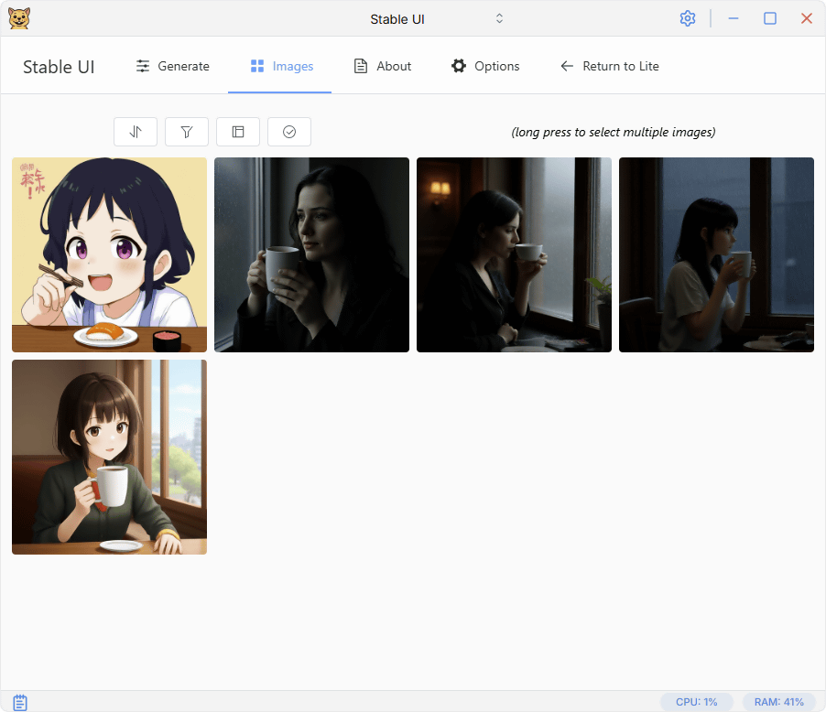The width and height of the screenshot is (826, 712).
Task: Open the girl in white shirt drinking image
Action: tap(716, 254)
